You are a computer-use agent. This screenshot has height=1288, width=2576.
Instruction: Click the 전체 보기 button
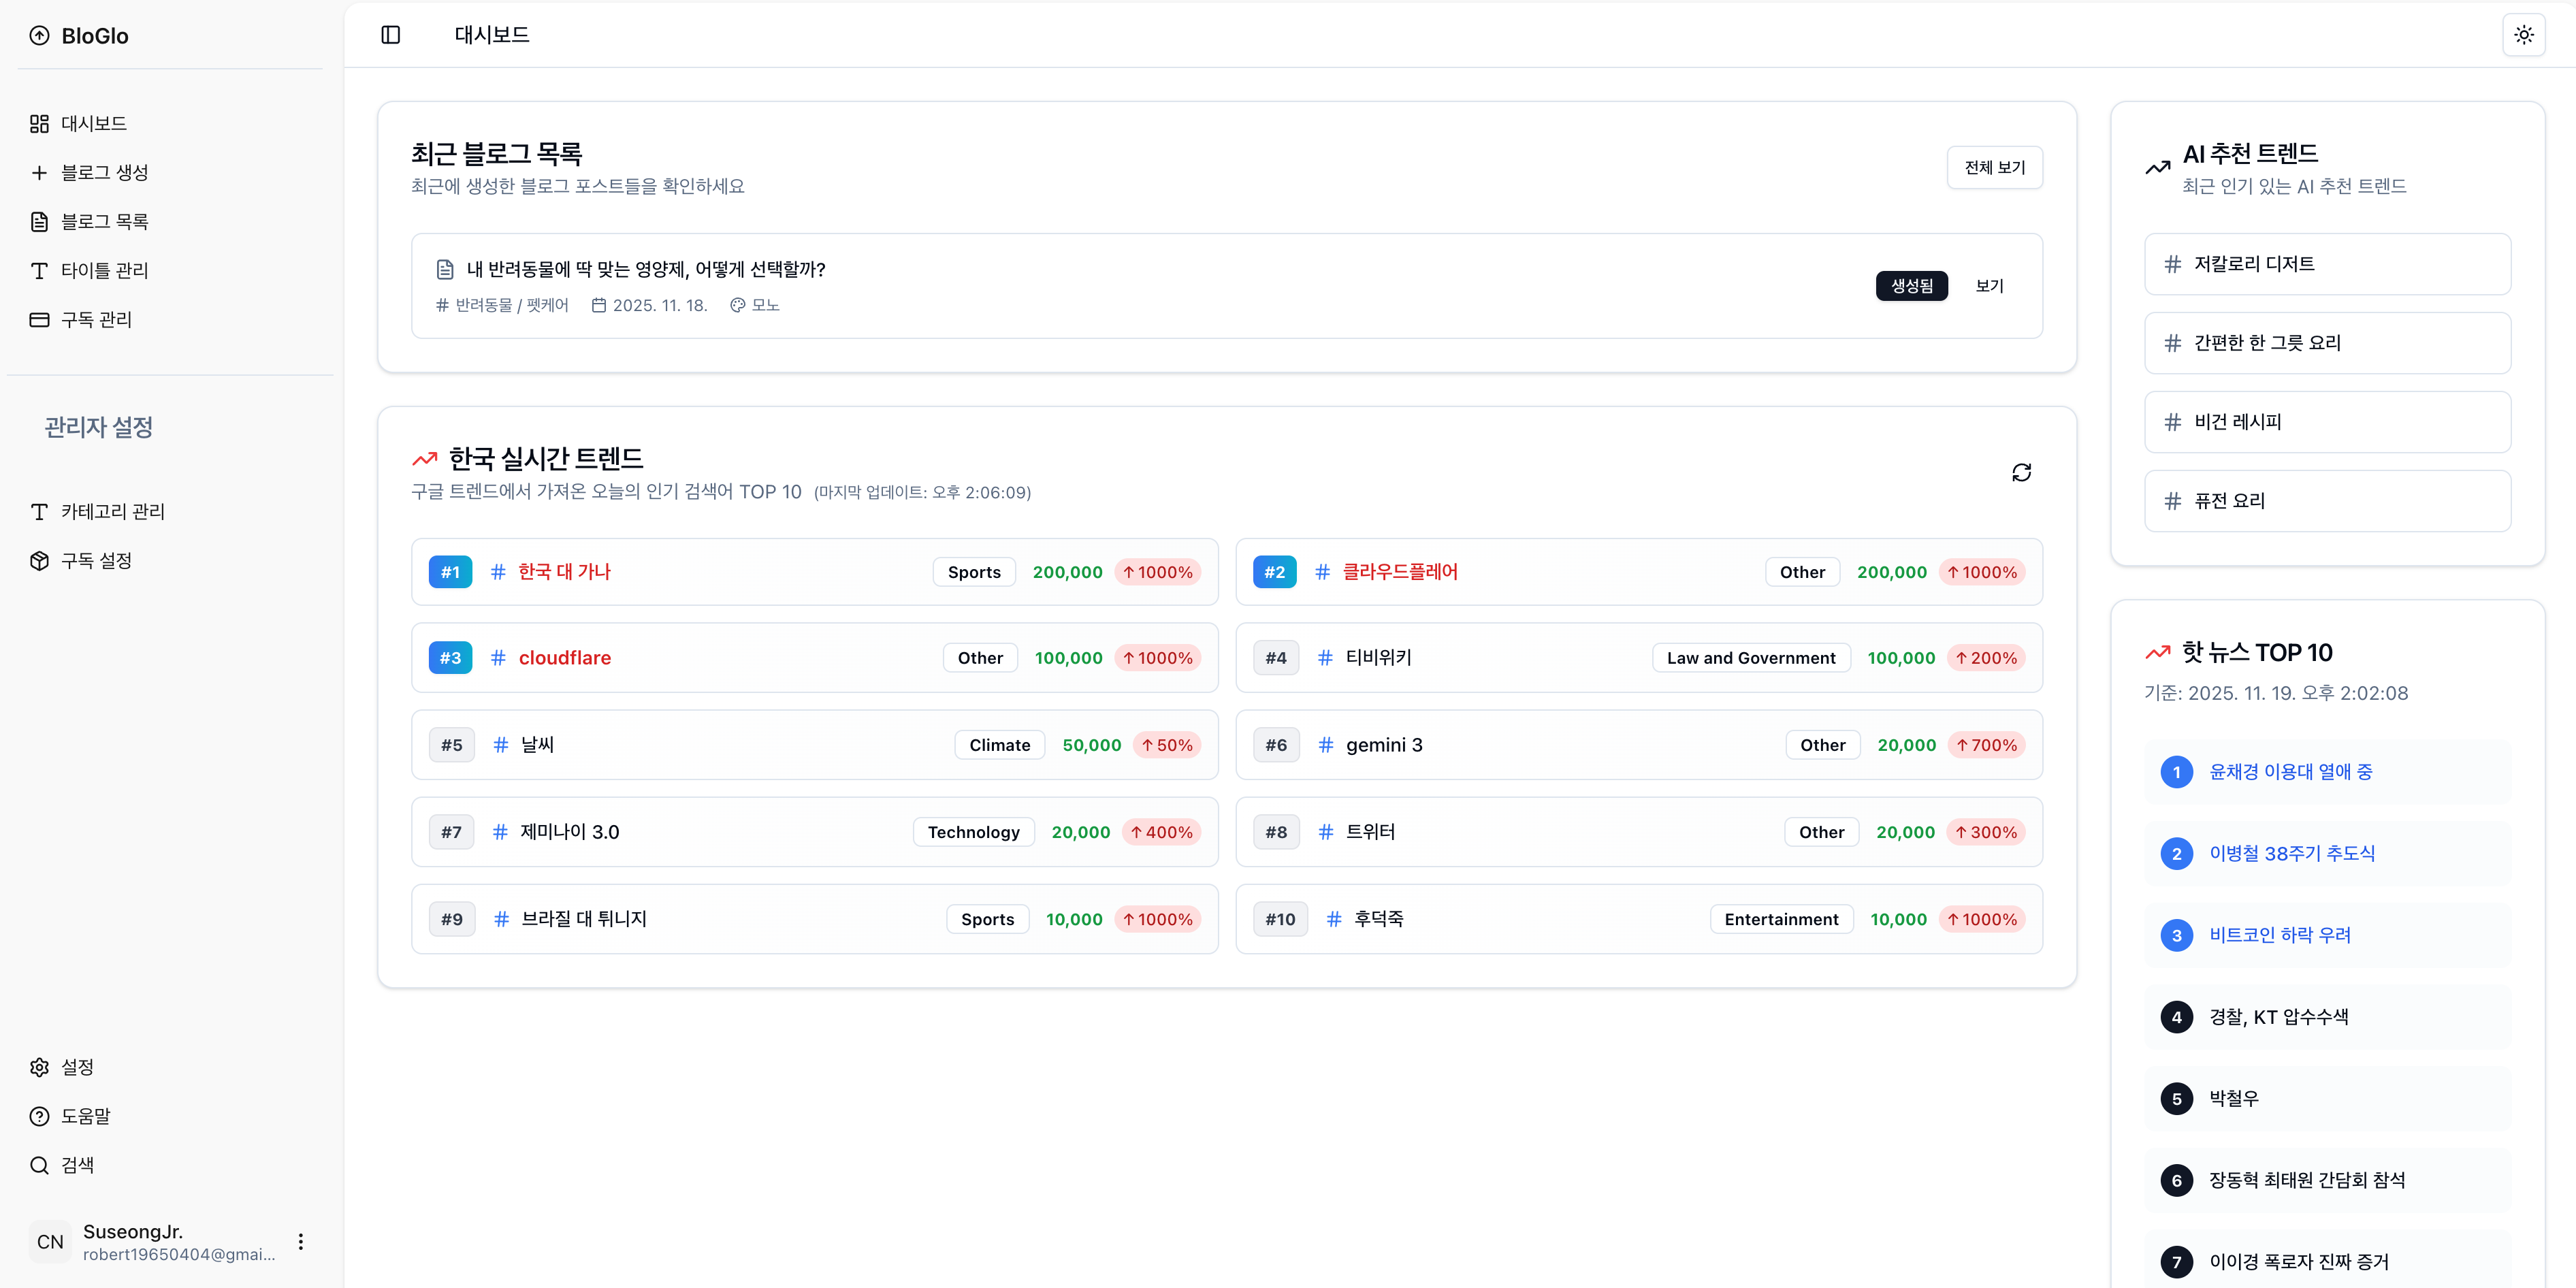(x=1994, y=167)
